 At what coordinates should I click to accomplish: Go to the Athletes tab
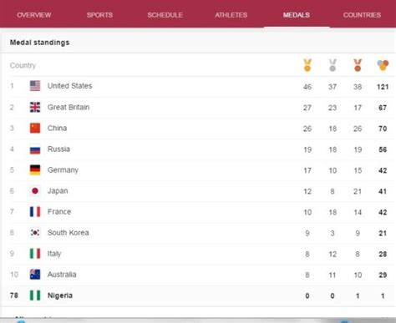231,15
